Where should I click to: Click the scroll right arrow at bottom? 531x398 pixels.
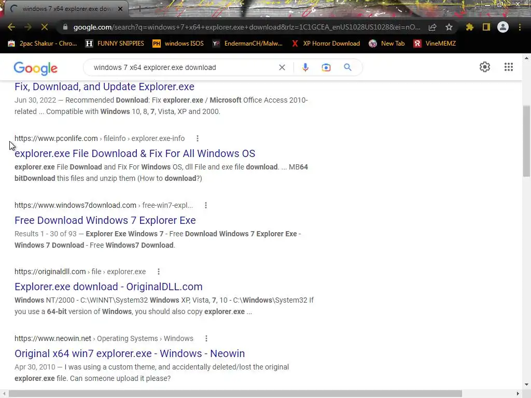(x=518, y=394)
